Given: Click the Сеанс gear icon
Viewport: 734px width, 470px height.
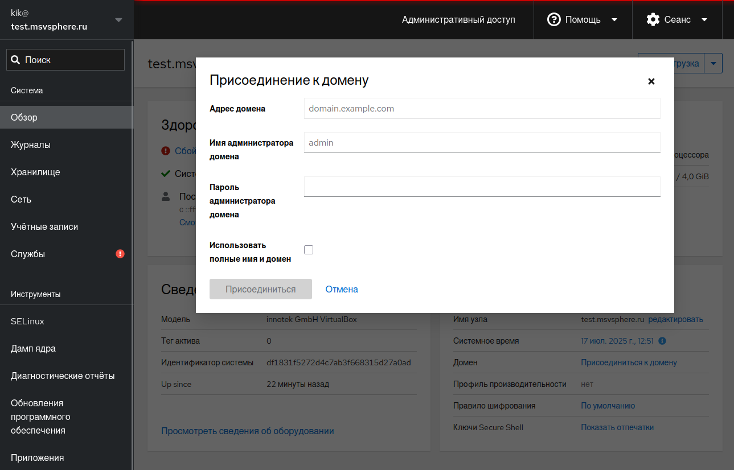Looking at the screenshot, I should [653, 19].
